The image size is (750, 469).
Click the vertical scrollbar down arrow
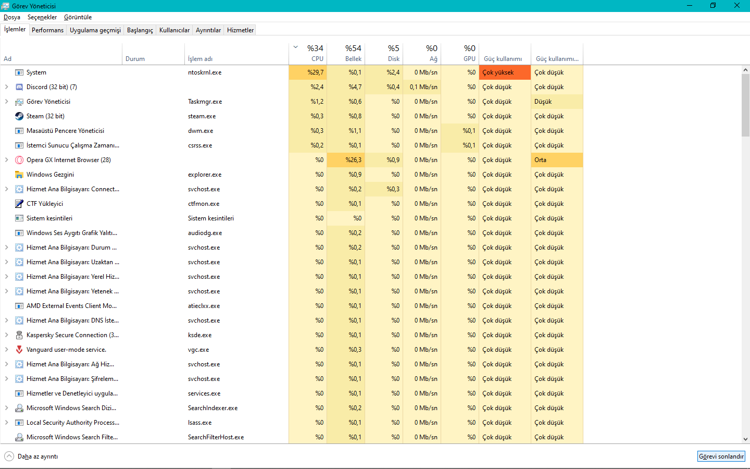(x=745, y=439)
